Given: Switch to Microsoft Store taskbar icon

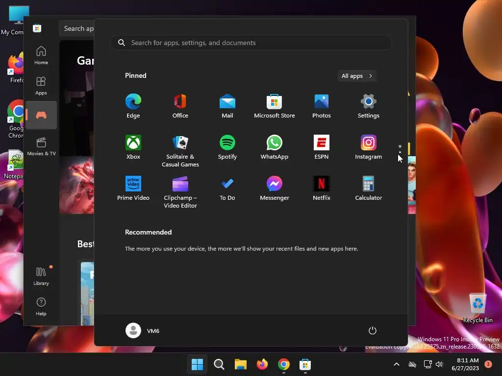Looking at the screenshot, I should [305, 364].
